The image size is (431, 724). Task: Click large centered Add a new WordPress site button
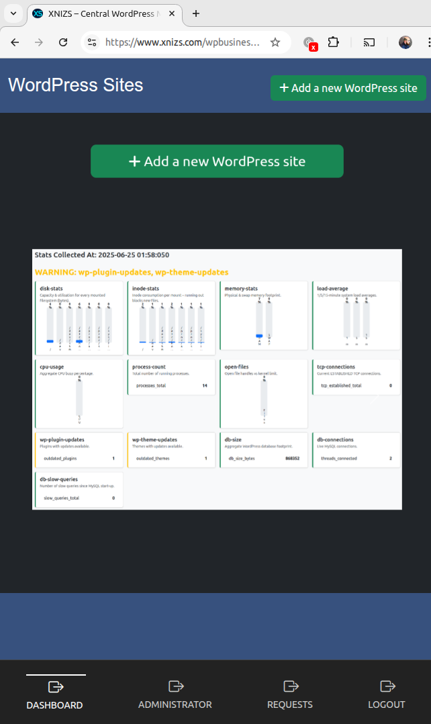click(217, 161)
